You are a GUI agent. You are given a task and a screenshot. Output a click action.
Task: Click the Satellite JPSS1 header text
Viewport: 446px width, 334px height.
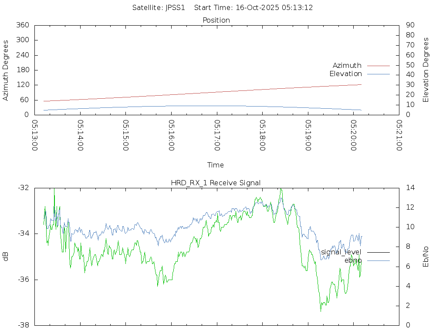pos(159,8)
